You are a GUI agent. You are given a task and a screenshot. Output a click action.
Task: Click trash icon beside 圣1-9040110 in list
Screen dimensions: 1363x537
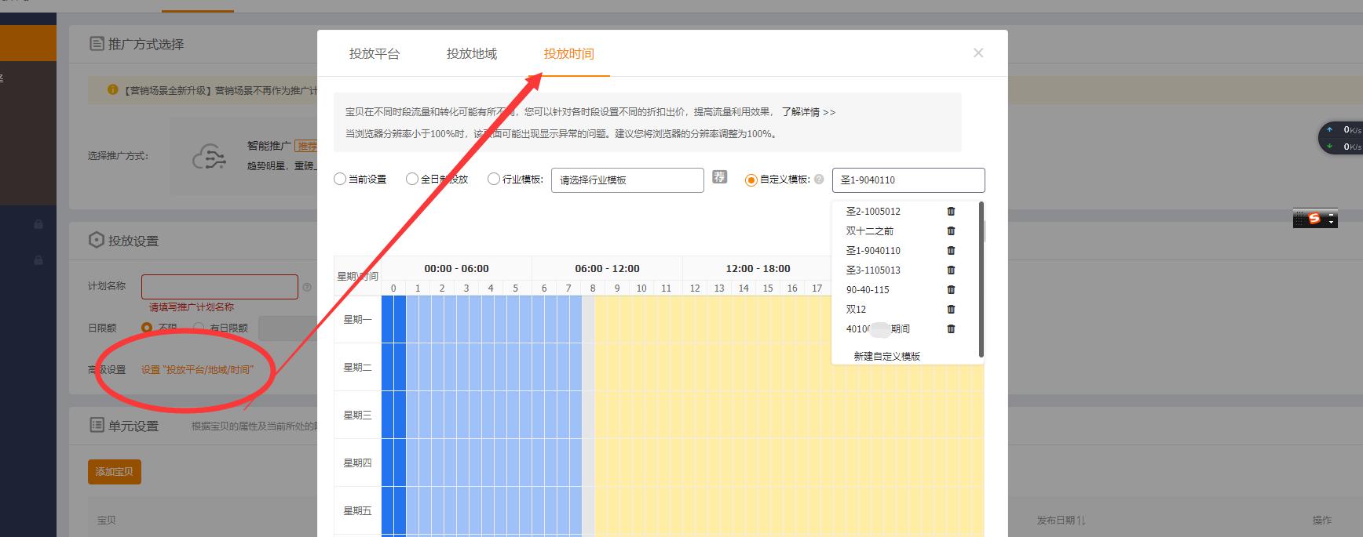[951, 251]
